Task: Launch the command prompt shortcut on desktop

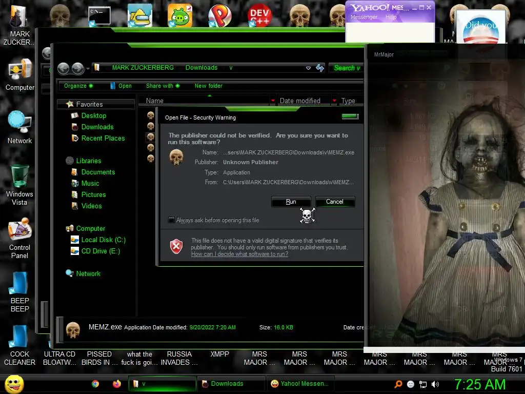Action: pos(99,16)
